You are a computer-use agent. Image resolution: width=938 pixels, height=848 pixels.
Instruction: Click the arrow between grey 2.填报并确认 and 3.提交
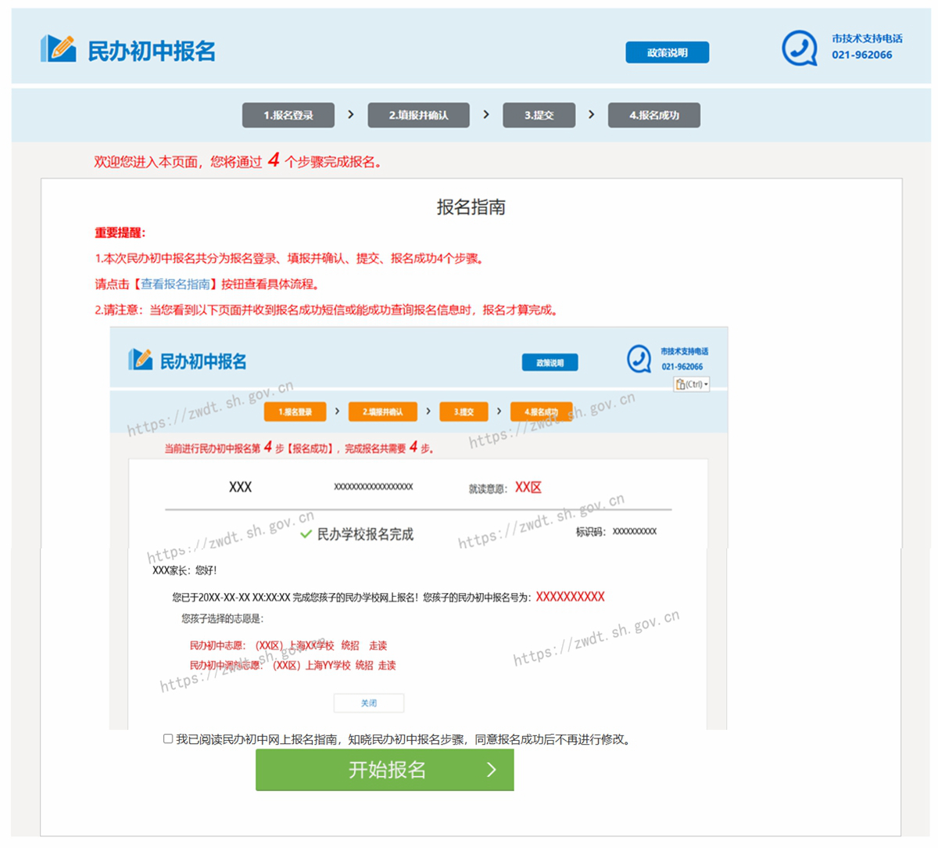tap(486, 114)
